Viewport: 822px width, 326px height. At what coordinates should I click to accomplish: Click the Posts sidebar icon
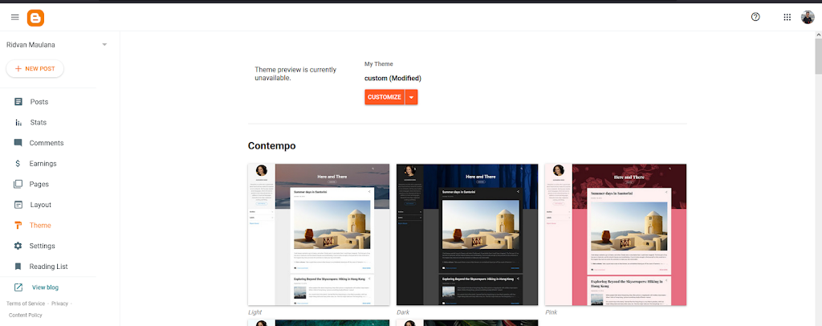18,102
